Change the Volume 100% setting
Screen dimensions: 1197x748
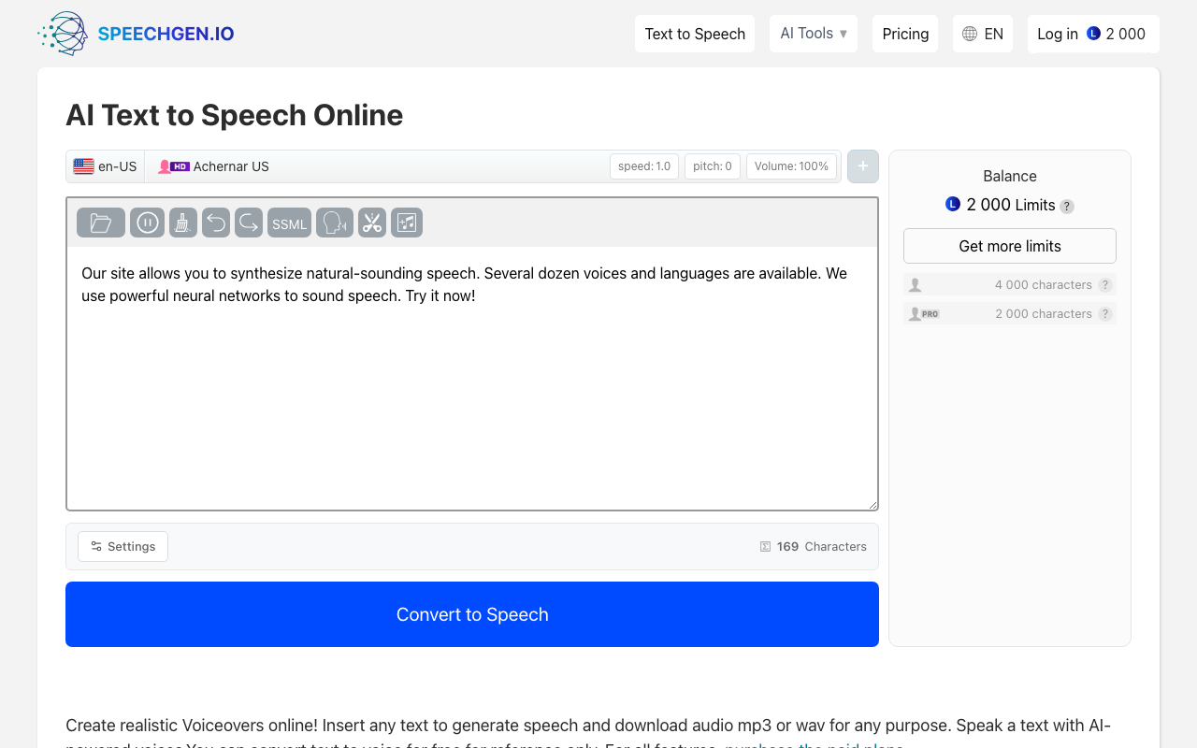tap(791, 166)
